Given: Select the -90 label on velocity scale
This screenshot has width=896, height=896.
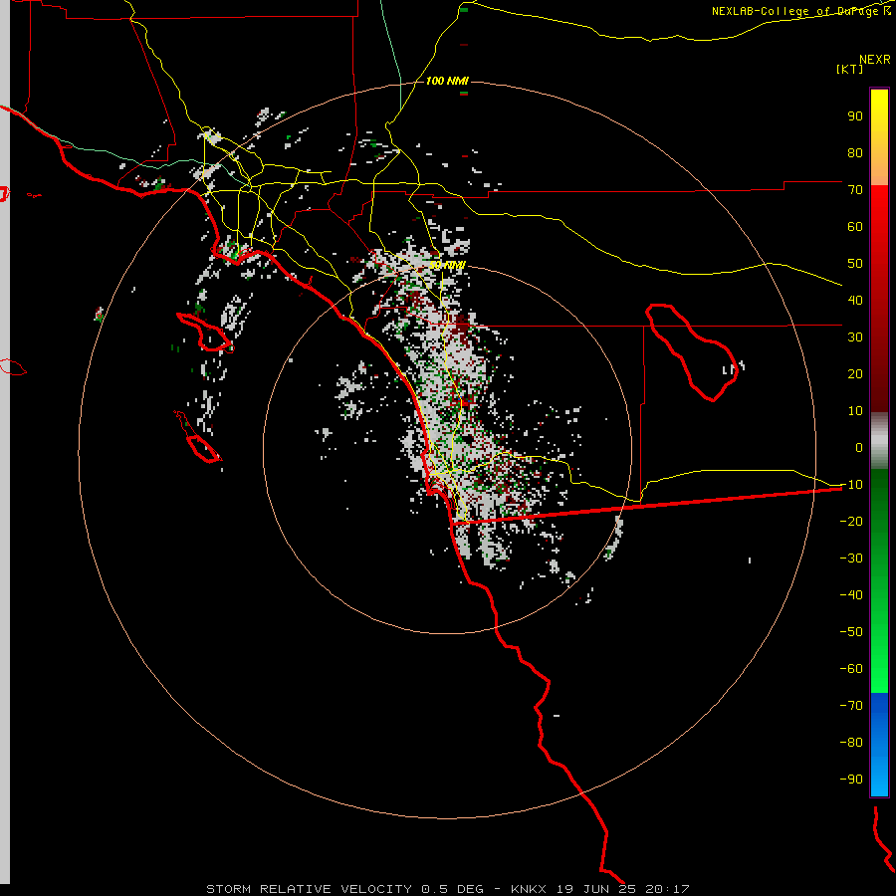Looking at the screenshot, I should coord(851,779).
